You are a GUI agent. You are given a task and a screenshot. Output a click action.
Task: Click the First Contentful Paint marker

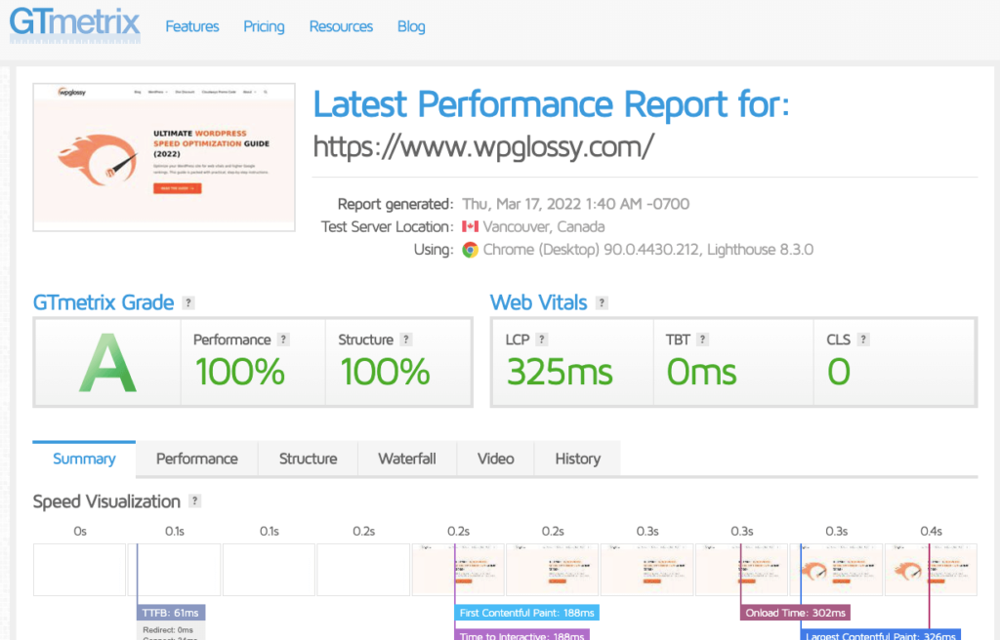527,613
